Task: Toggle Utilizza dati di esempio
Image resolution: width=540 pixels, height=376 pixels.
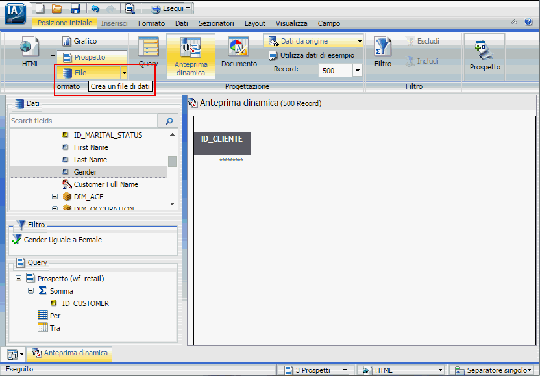Action: pyautogui.click(x=312, y=55)
